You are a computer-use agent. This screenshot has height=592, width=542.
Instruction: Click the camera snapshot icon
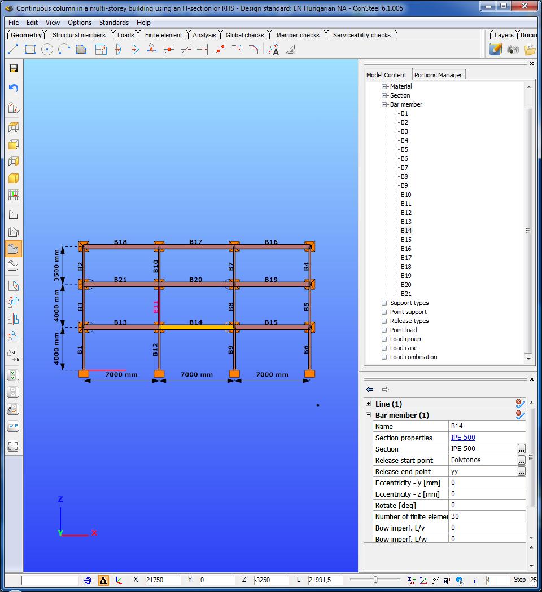point(513,50)
